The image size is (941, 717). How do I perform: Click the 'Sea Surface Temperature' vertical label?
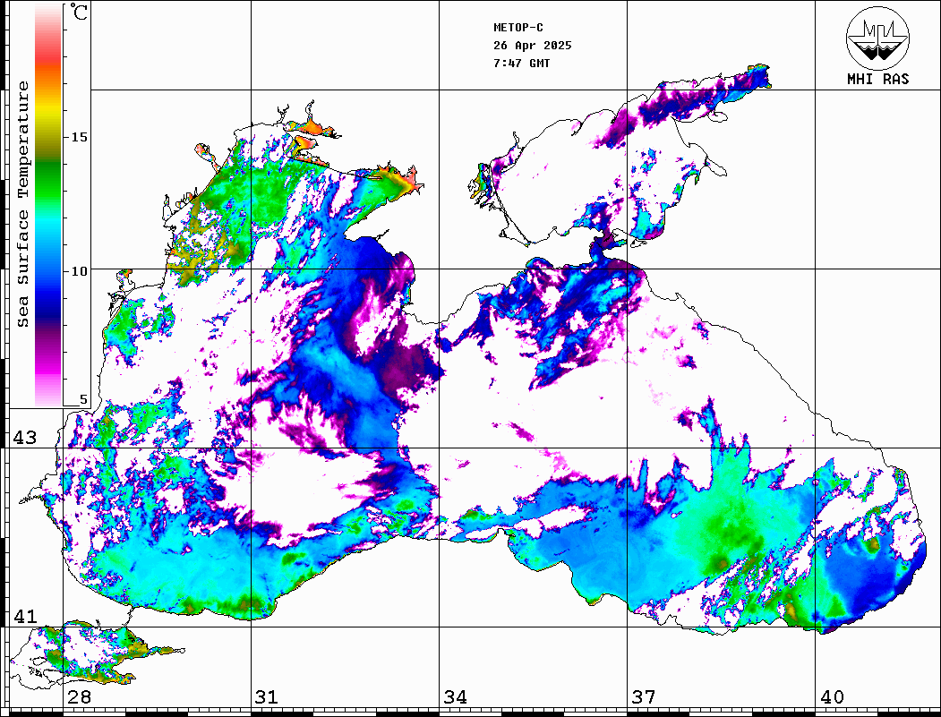[x=22, y=205]
